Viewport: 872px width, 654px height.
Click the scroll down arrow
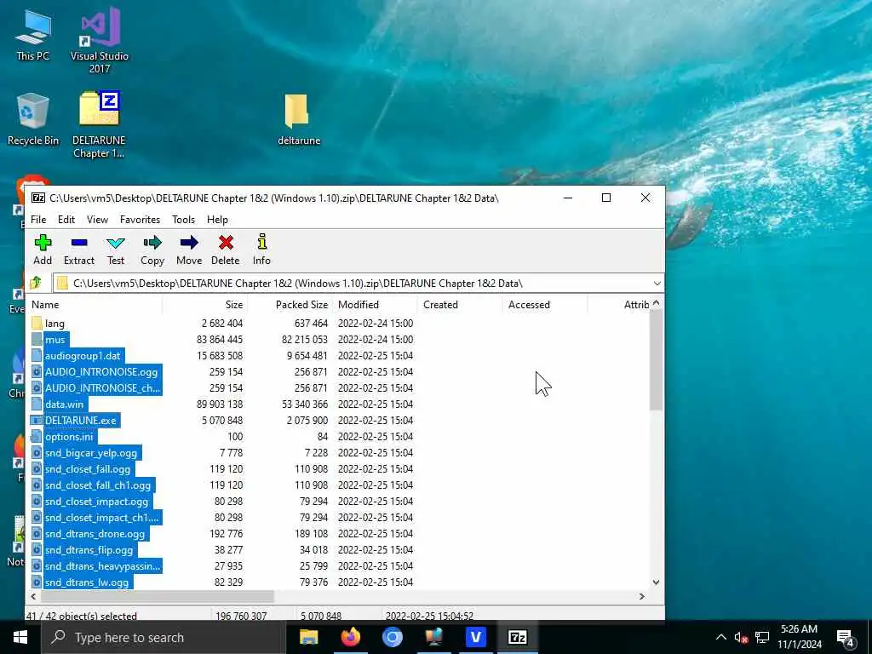(x=656, y=582)
